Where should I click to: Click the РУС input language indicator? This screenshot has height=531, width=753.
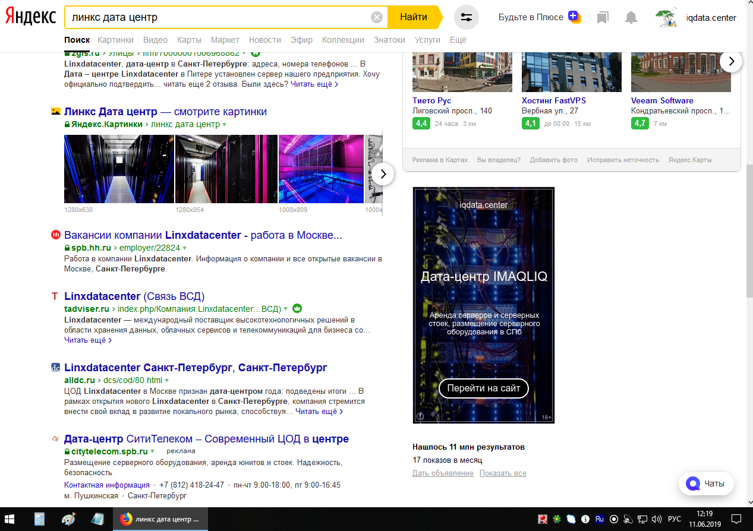click(x=674, y=519)
